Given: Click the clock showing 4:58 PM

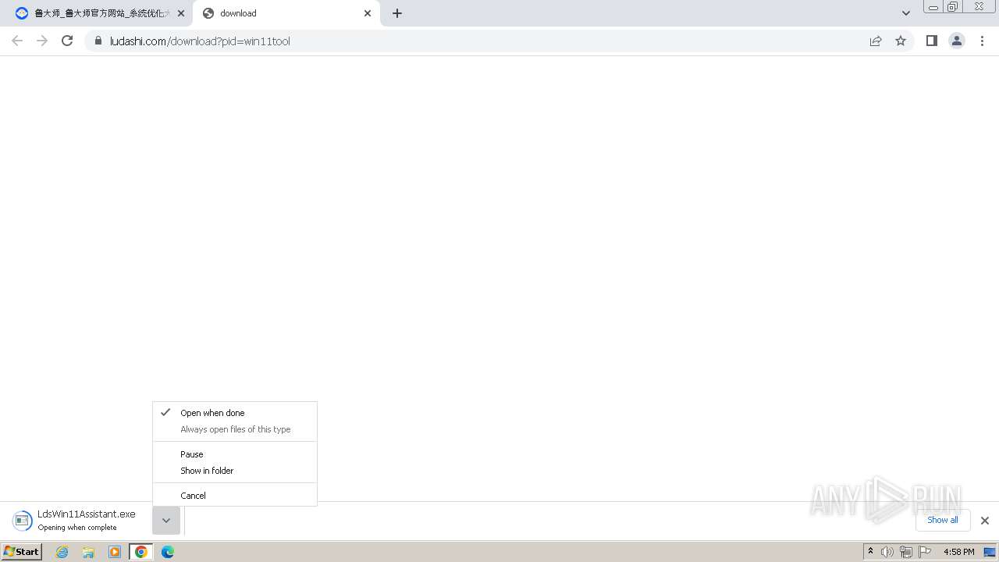Looking at the screenshot, I should pos(958,552).
